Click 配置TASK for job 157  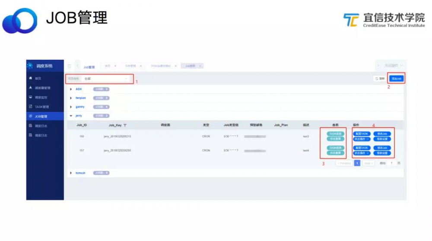coord(362,148)
